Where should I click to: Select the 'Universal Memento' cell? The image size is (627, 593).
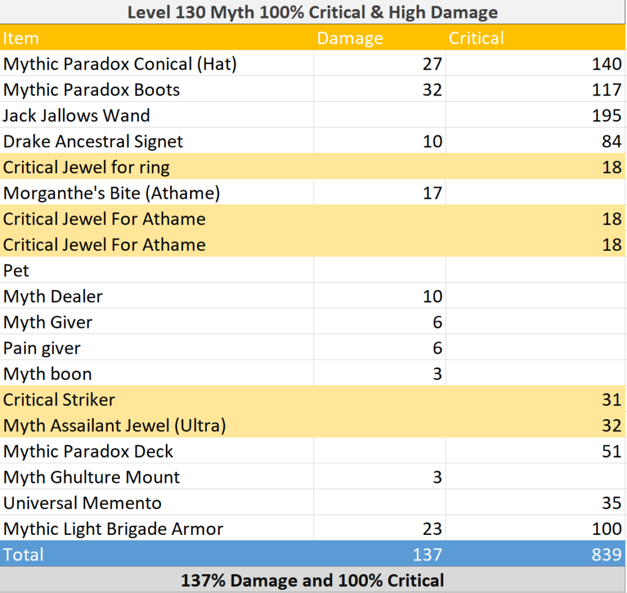[x=157, y=502]
